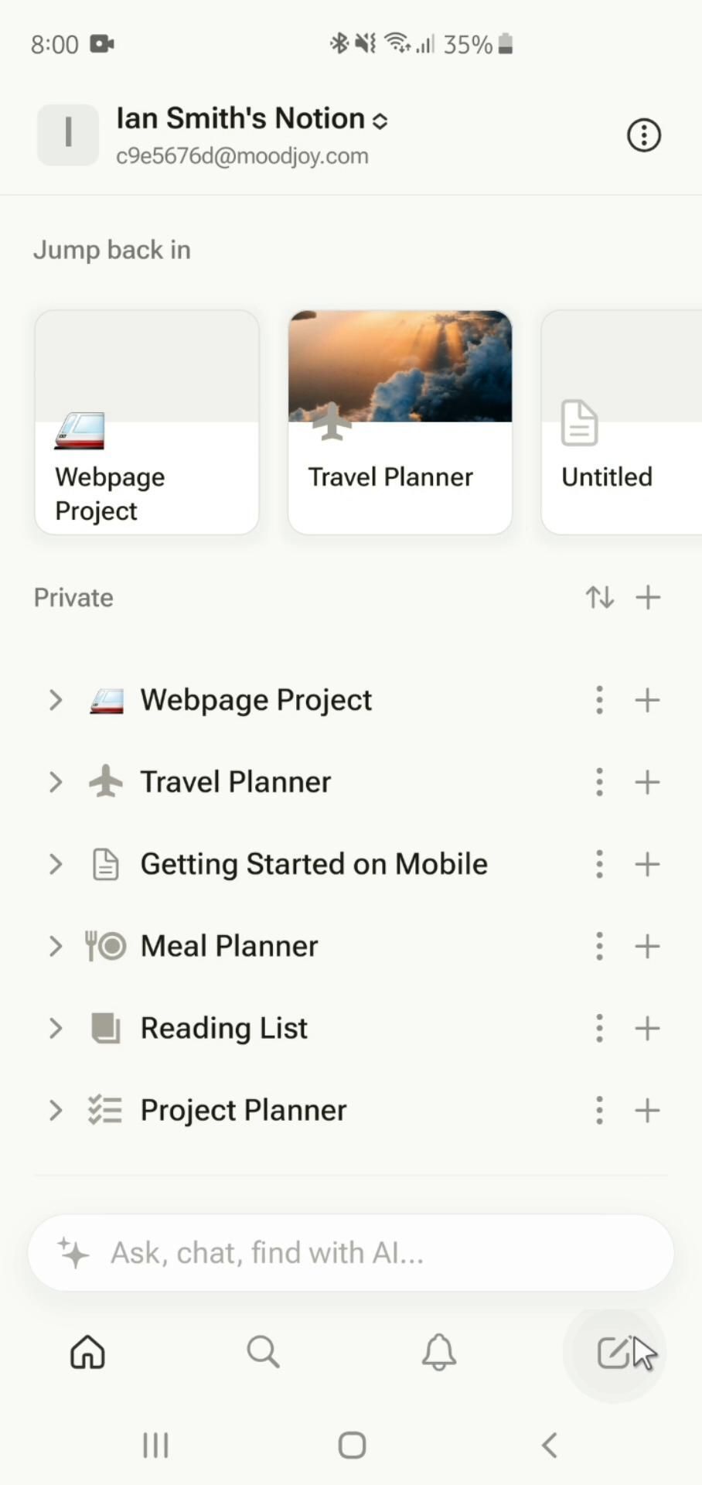Viewport: 702px width, 1485px height.
Task: Open options for Meal Planner page
Action: 599,946
